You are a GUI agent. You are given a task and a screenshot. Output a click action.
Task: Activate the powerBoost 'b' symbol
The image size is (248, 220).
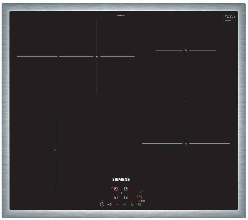tap(132, 204)
